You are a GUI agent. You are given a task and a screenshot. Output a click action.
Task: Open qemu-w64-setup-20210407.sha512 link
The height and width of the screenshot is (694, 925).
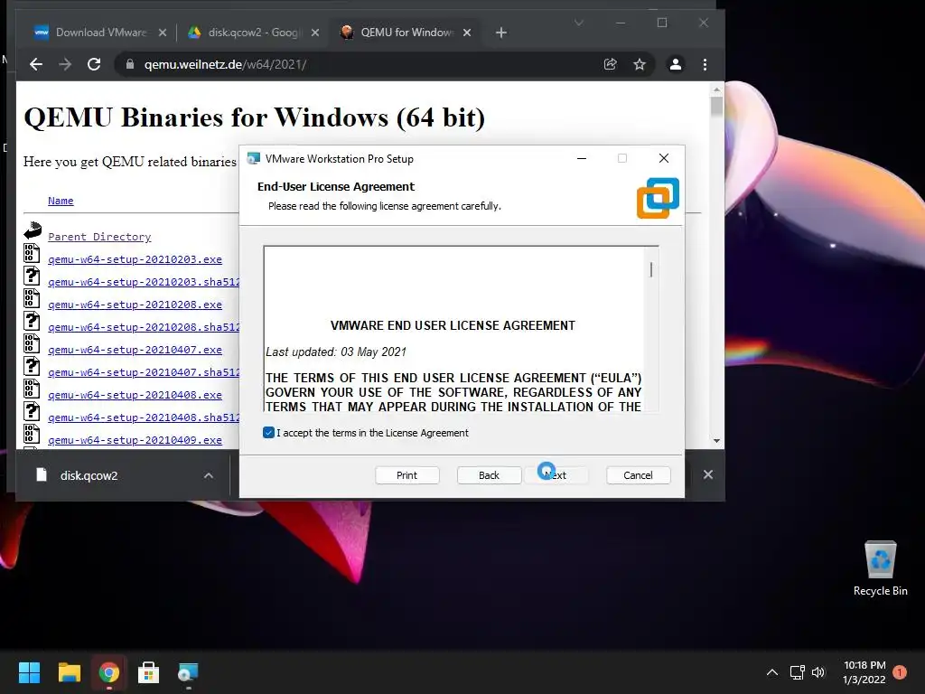click(x=144, y=372)
